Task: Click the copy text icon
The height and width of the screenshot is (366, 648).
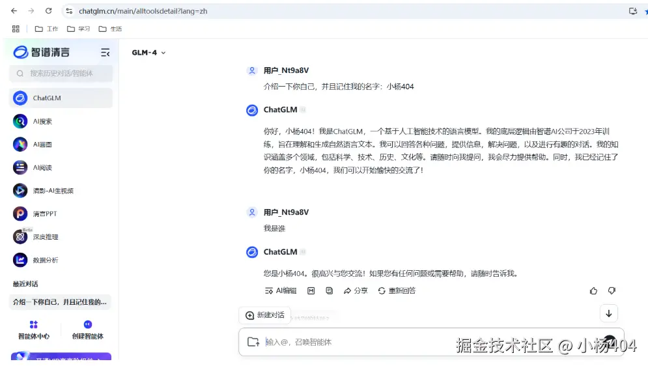Action: [x=330, y=291]
